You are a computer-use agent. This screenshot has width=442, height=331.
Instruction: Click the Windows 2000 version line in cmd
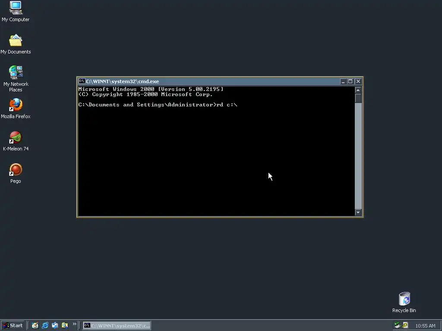[x=151, y=89]
